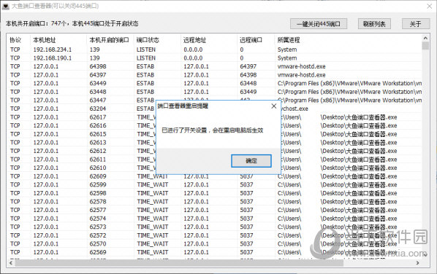Image resolution: width=437 pixels, height=274 pixels.
Task: Select local port 64398 cell
Action: (98, 66)
